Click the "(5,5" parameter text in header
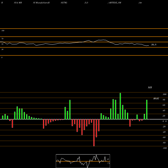This screenshot has width=168, height=168. pyautogui.click(x=86, y=3)
